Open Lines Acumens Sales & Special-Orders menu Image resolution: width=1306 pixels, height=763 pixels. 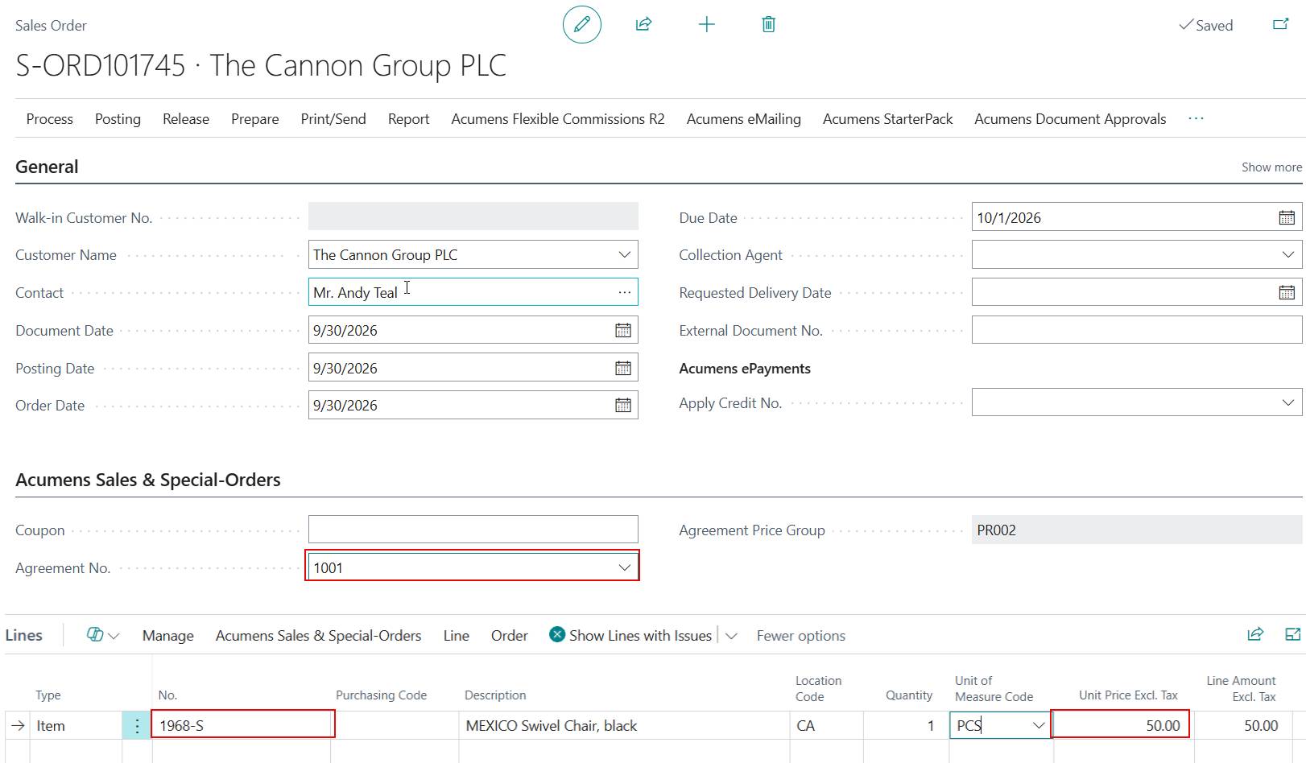(x=319, y=636)
